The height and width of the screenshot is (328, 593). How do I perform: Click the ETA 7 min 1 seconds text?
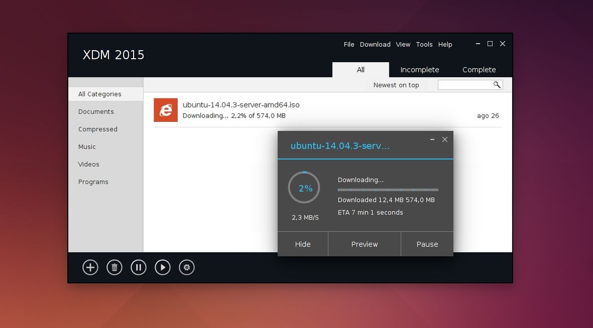370,212
